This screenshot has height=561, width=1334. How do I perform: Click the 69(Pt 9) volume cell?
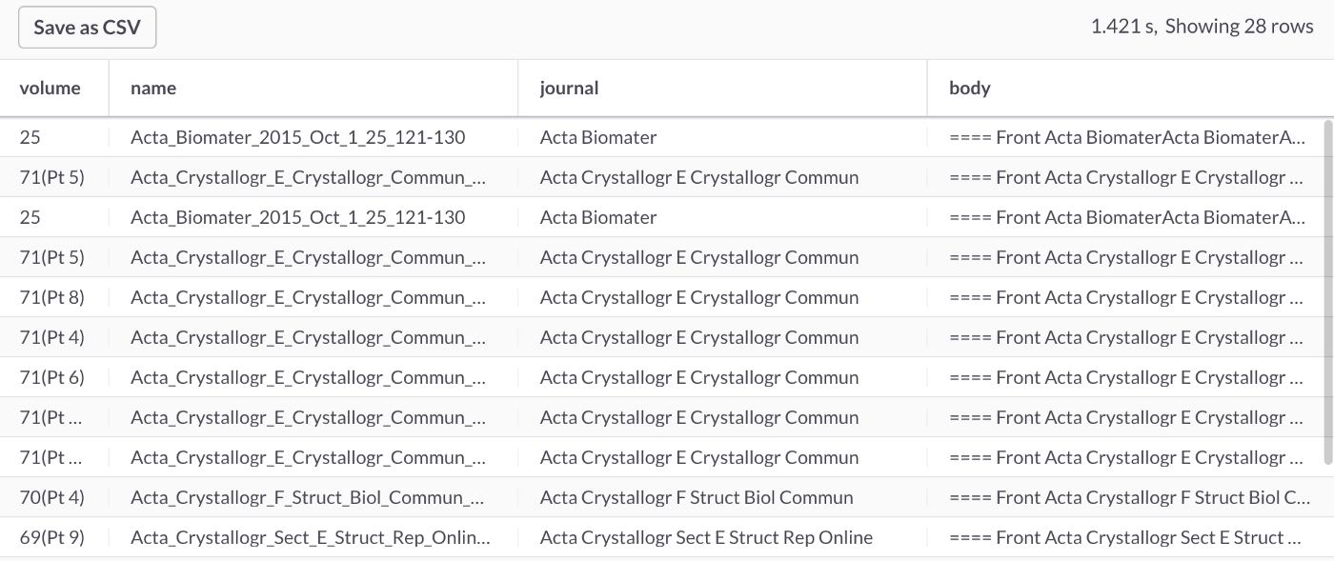(x=52, y=538)
